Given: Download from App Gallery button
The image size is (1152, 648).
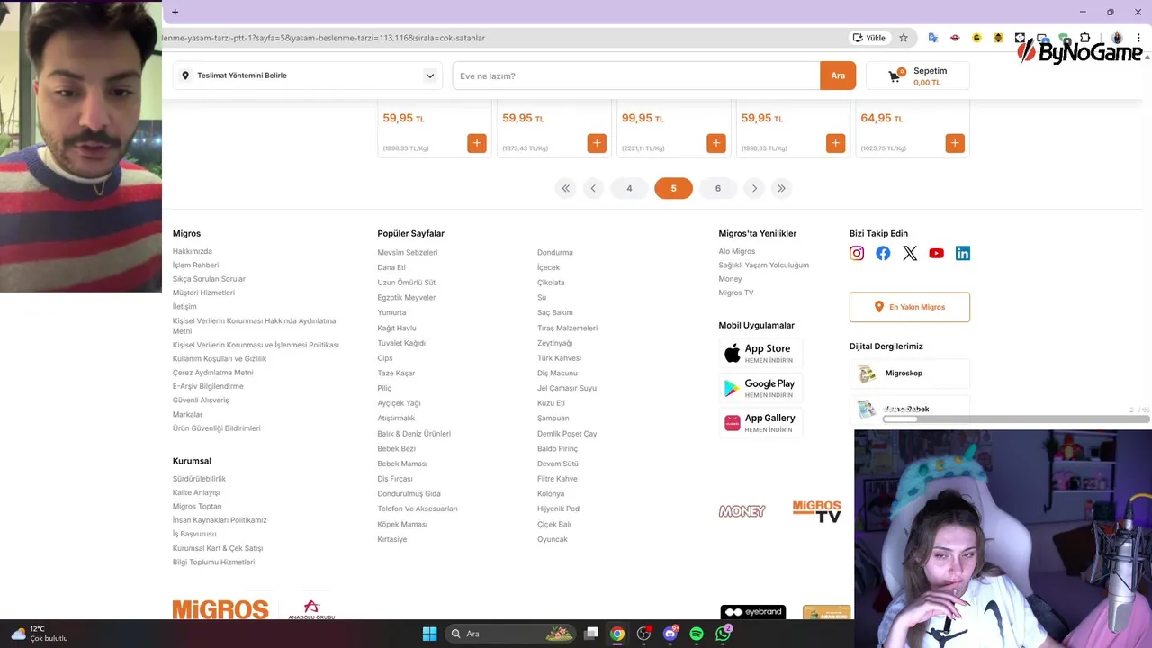Looking at the screenshot, I should click(x=760, y=422).
